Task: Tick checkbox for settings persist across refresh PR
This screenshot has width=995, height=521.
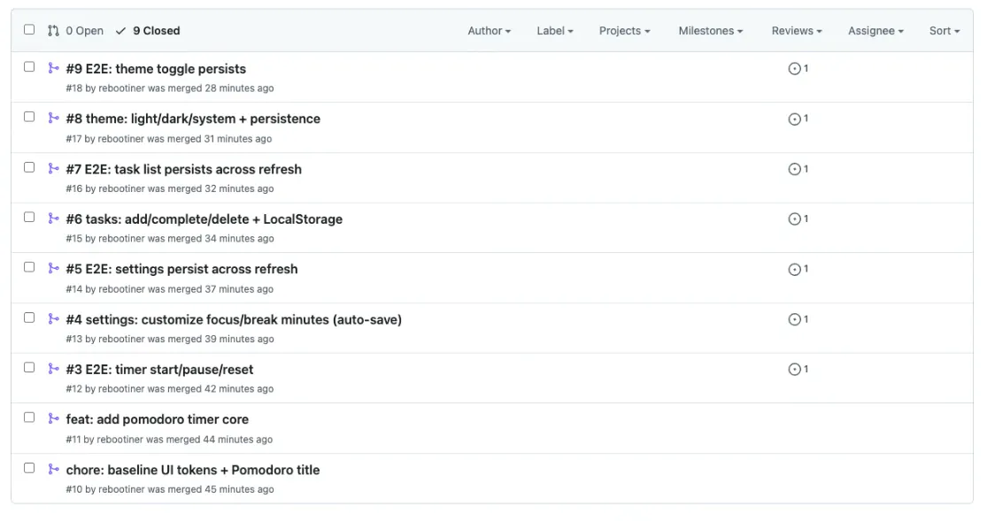Action: tap(29, 267)
